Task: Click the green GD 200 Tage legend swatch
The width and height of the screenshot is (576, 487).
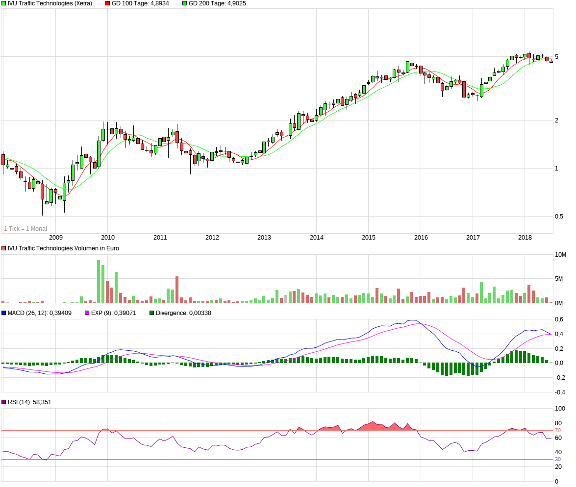Action: [185, 3]
